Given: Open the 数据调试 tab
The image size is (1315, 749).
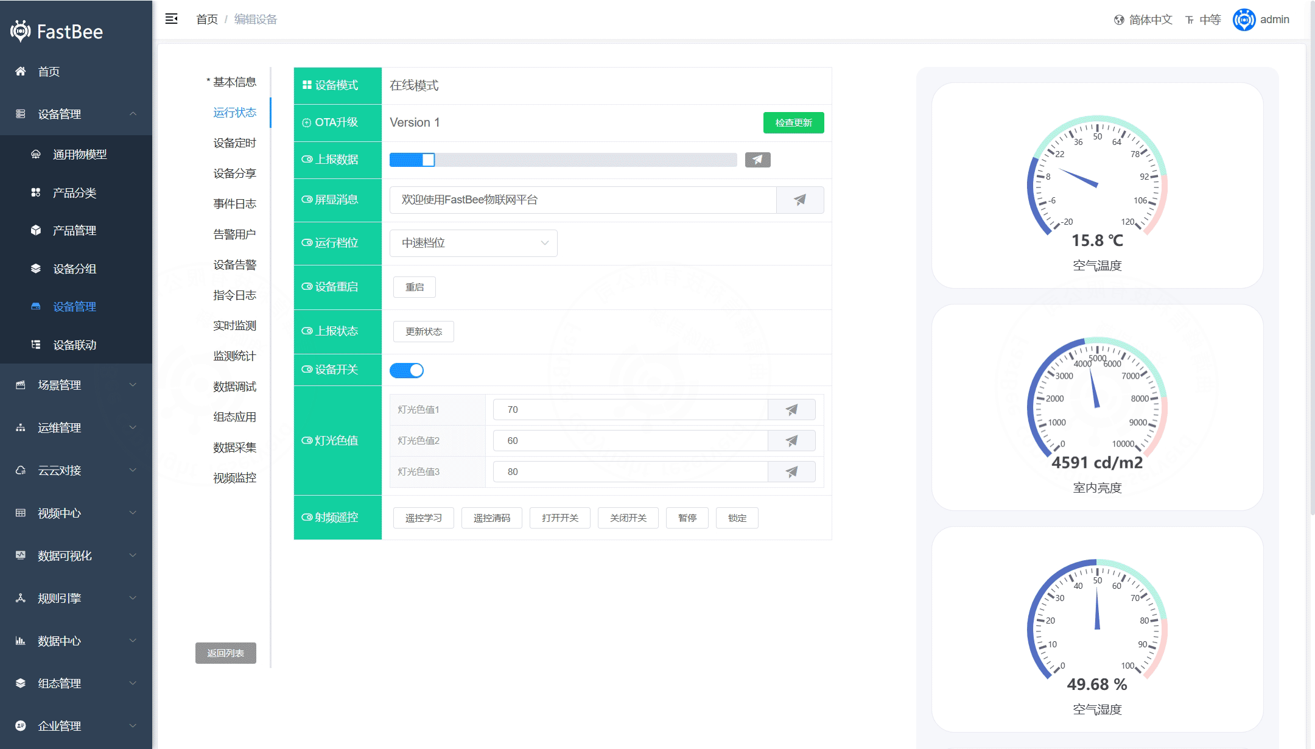Looking at the screenshot, I should click(x=234, y=387).
